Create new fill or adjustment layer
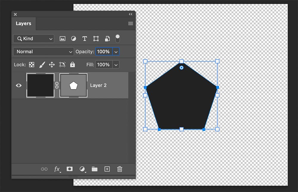Viewport: 298px width, 192px height. click(83, 169)
